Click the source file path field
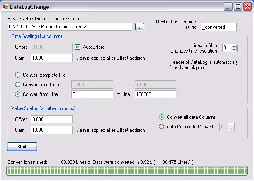Screen dimensions: 254x181 coord(70,27)
